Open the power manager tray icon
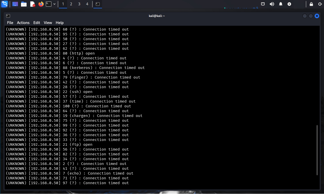This screenshot has height=194, width=324. pos(289,4)
